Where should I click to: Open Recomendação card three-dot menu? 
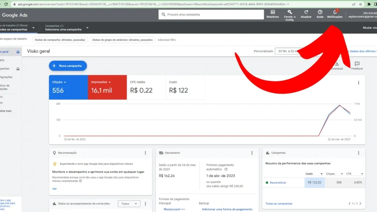coord(145,153)
